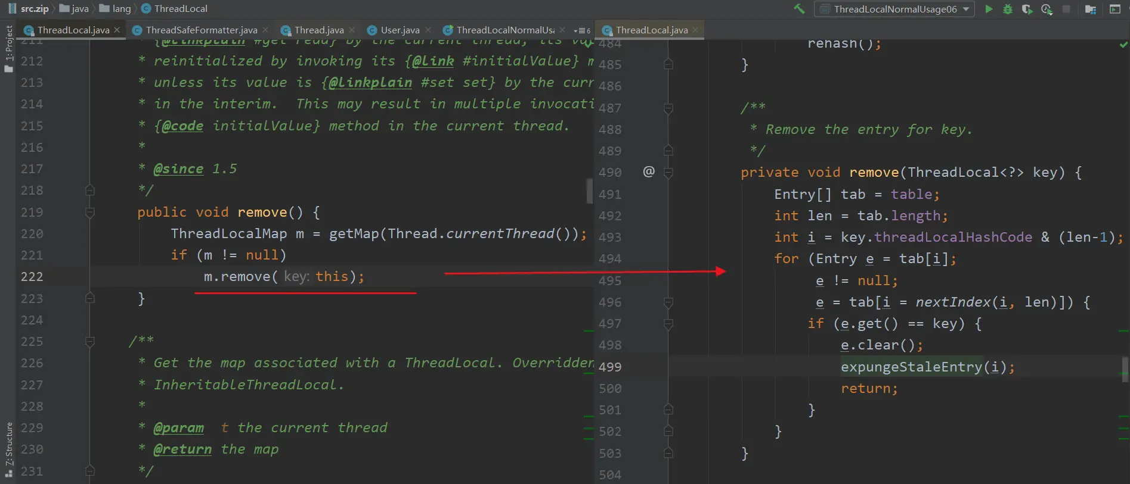Collapse the remove() method fold at line 219
1130x484 pixels.
coord(90,212)
